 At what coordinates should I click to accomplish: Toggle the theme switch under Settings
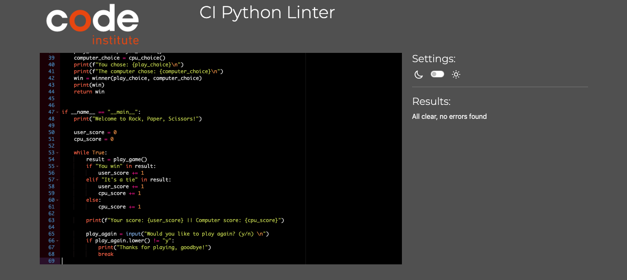437,74
